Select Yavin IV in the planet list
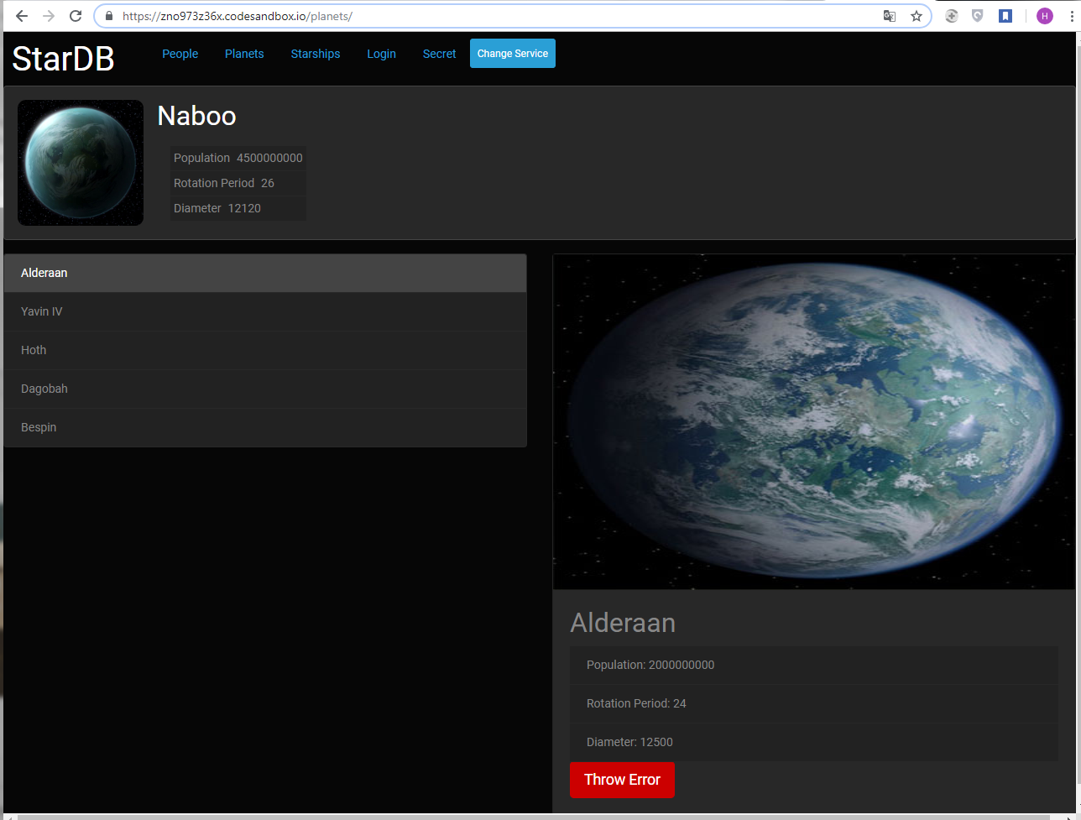The width and height of the screenshot is (1081, 820). click(42, 311)
